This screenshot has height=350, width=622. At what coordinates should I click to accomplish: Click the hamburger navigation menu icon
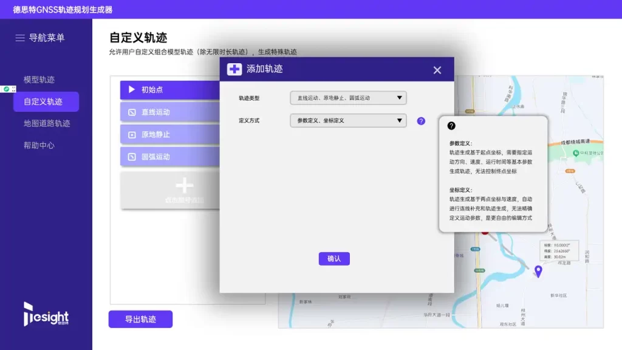coord(20,38)
